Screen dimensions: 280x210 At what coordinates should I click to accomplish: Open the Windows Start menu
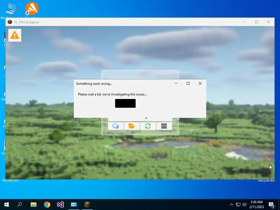7,205
